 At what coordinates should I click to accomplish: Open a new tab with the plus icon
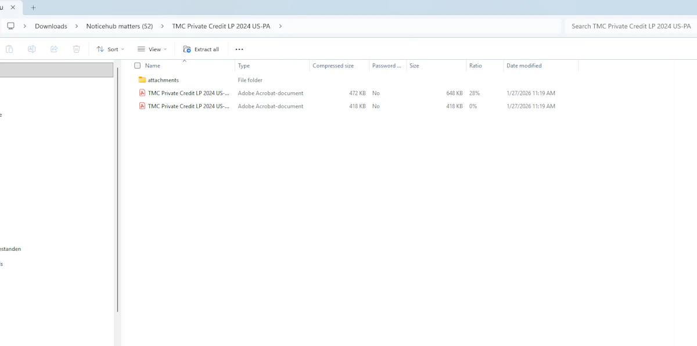point(33,8)
